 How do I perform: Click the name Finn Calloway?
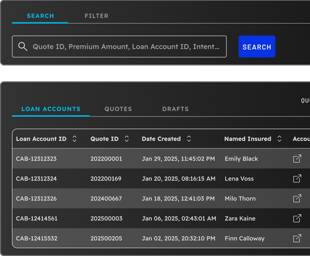(245, 239)
